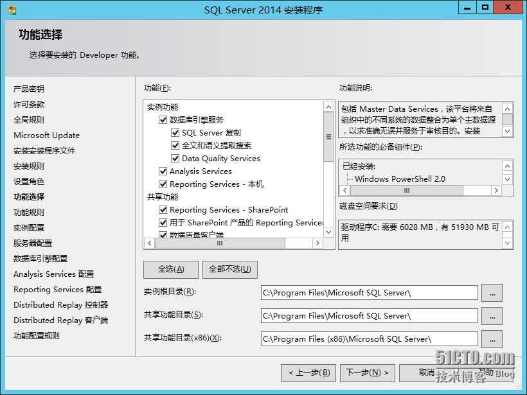Close the SQL Server setup window
Image resolution: width=527 pixels, height=395 pixels.
[x=508, y=8]
